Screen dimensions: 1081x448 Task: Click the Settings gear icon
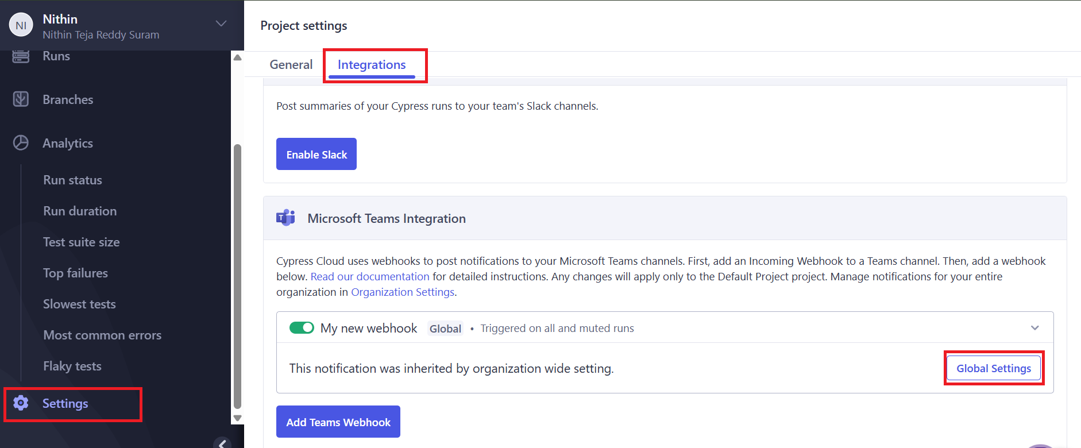tap(21, 403)
